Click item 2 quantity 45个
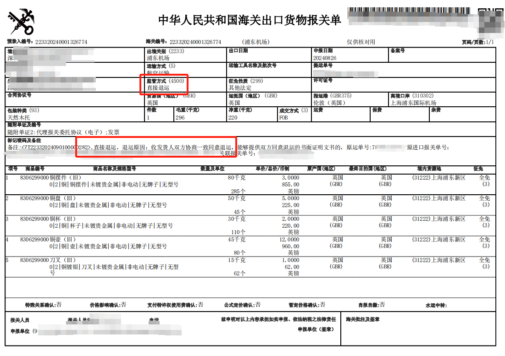Viewport: 505px width, 356px height. (x=239, y=212)
